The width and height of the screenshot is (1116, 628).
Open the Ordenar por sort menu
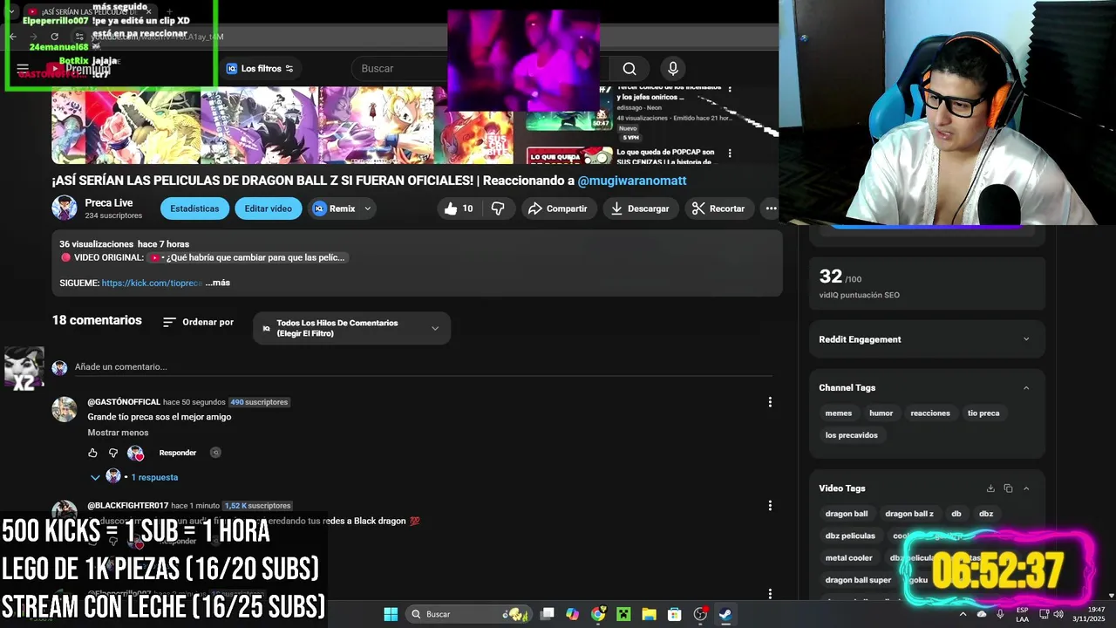click(x=199, y=322)
